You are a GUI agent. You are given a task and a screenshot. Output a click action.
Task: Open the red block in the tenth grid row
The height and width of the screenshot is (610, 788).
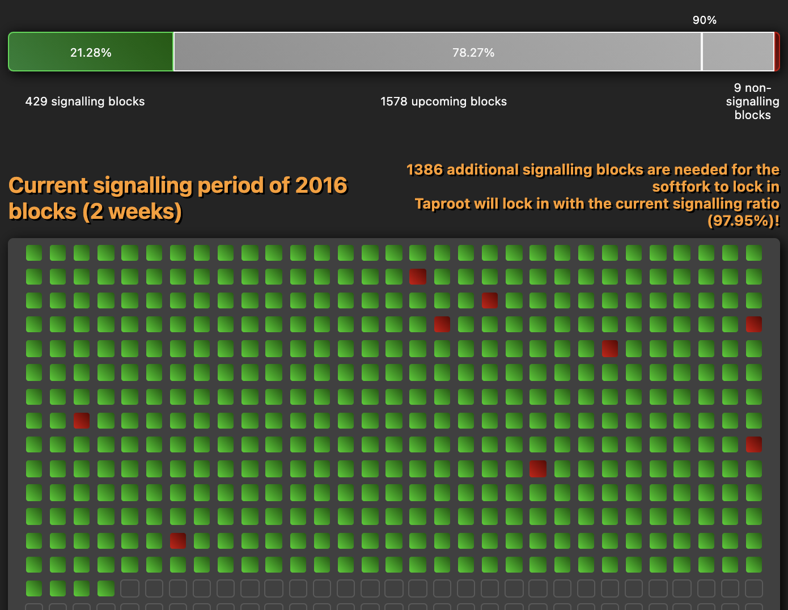coord(538,469)
